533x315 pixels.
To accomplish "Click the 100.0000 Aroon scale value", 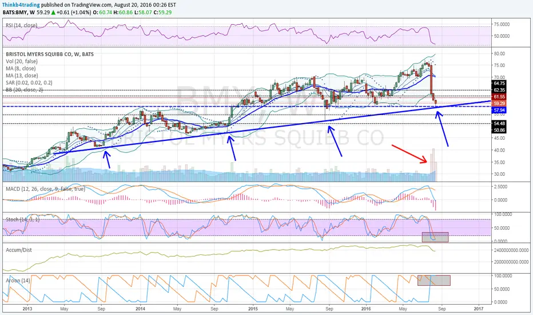I will pyautogui.click(x=503, y=276).
